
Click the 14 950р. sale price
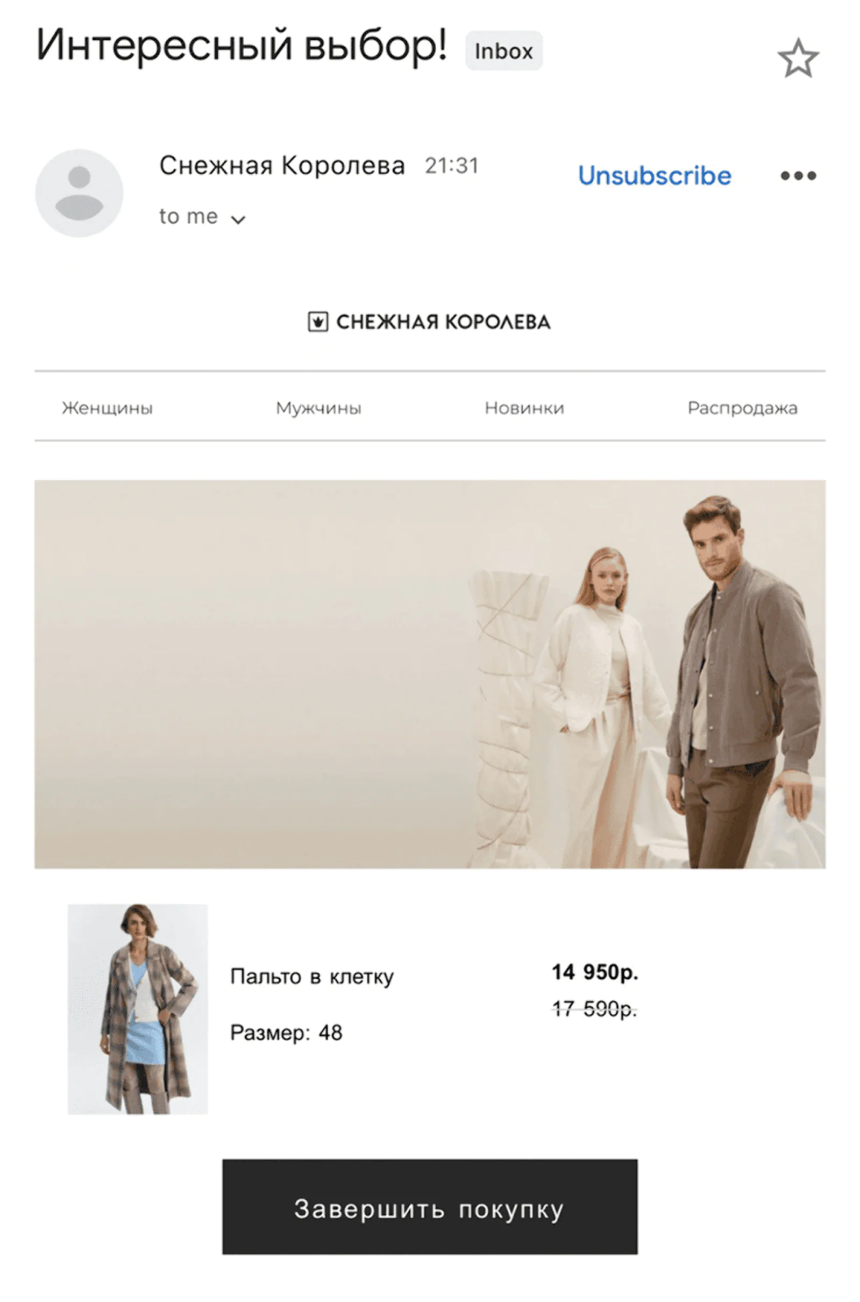tap(595, 972)
